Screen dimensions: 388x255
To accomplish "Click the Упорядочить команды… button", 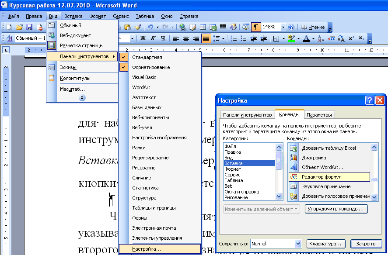I will [336, 209].
